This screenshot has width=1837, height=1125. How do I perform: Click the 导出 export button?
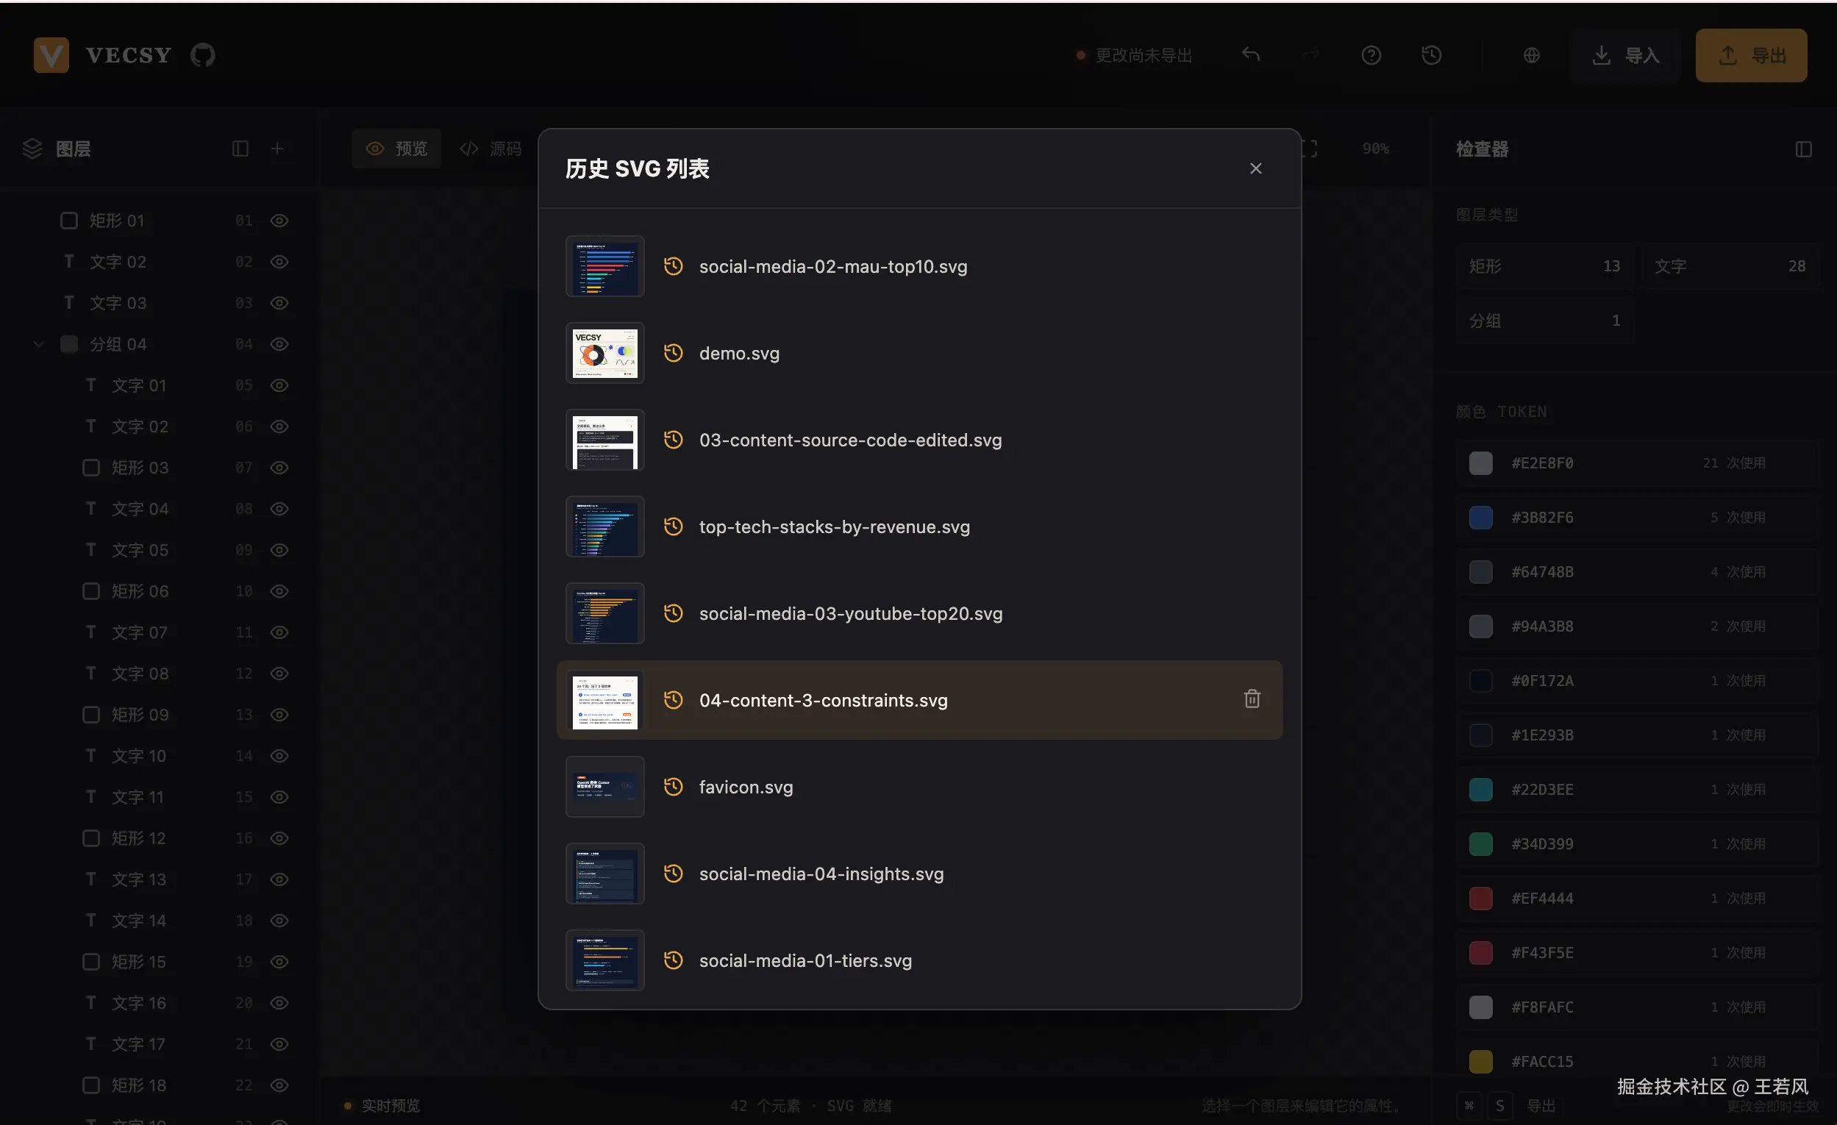click(1750, 55)
